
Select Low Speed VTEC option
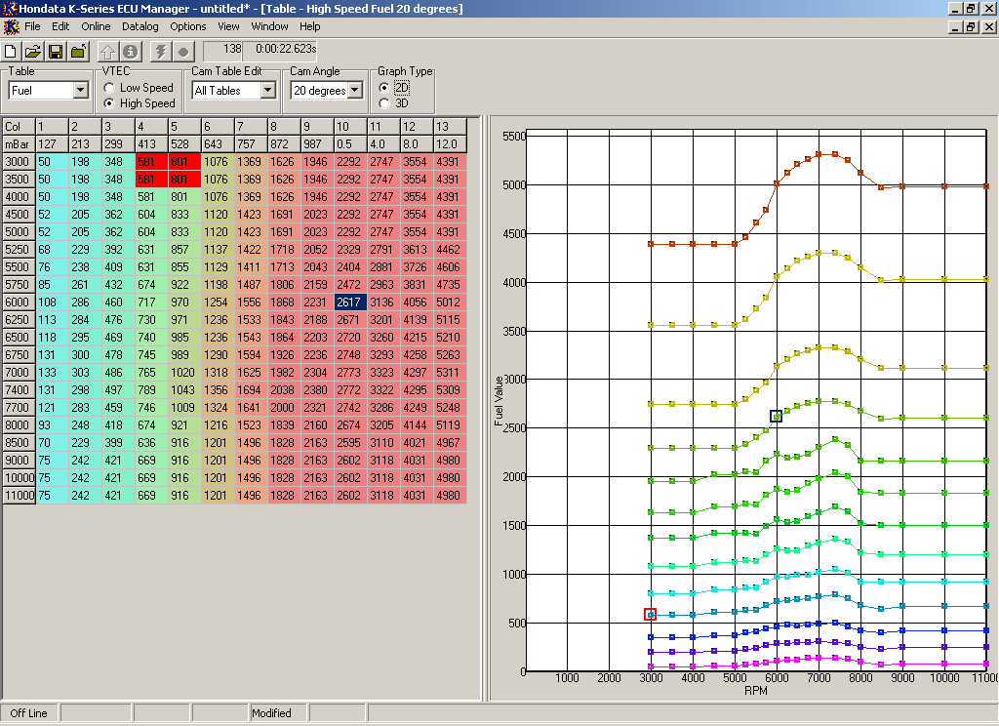109,87
